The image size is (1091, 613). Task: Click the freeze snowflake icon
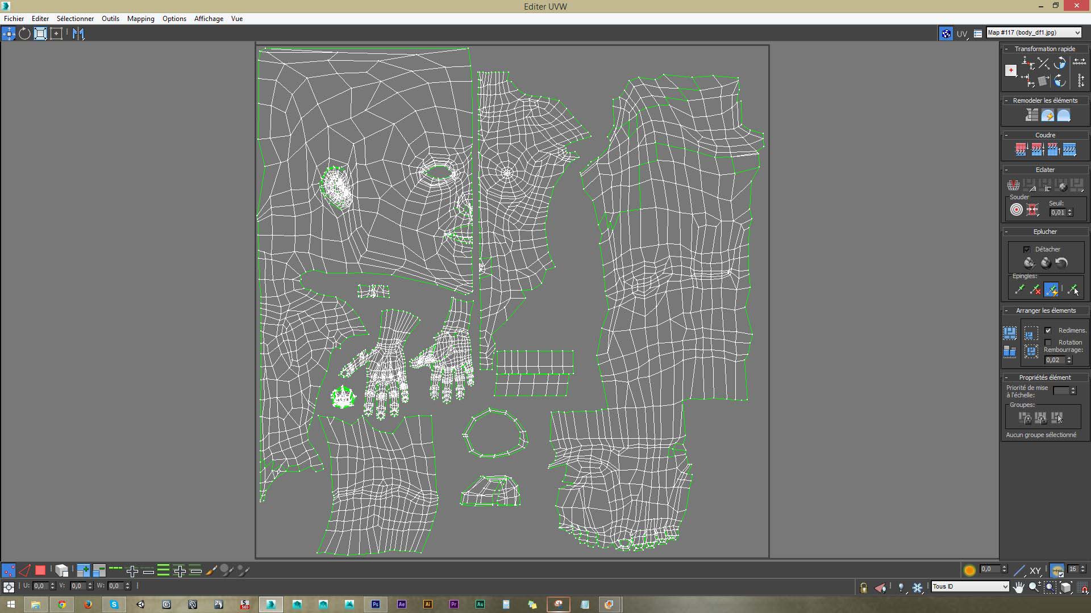point(918,587)
